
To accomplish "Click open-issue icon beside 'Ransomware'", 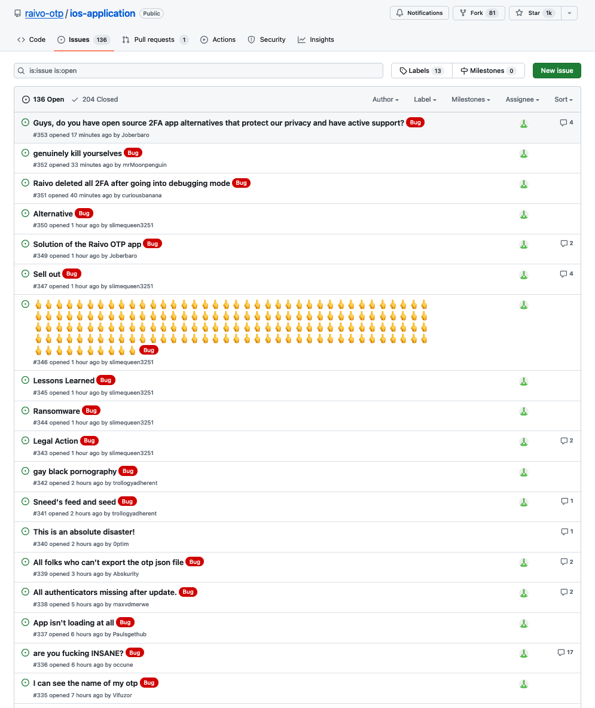I will click(25, 410).
